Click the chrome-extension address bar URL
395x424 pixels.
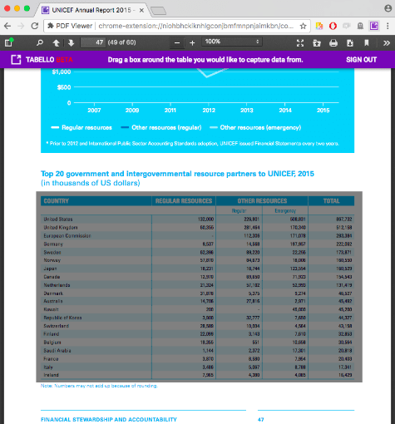click(x=195, y=26)
